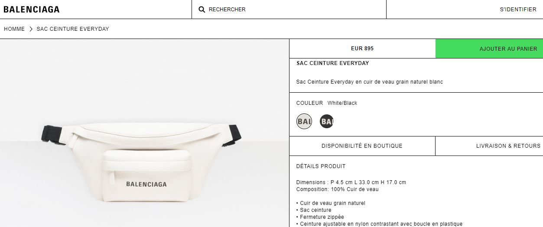Click the breadcrumb chevron after HOMME
The width and height of the screenshot is (543, 227).
(31, 29)
